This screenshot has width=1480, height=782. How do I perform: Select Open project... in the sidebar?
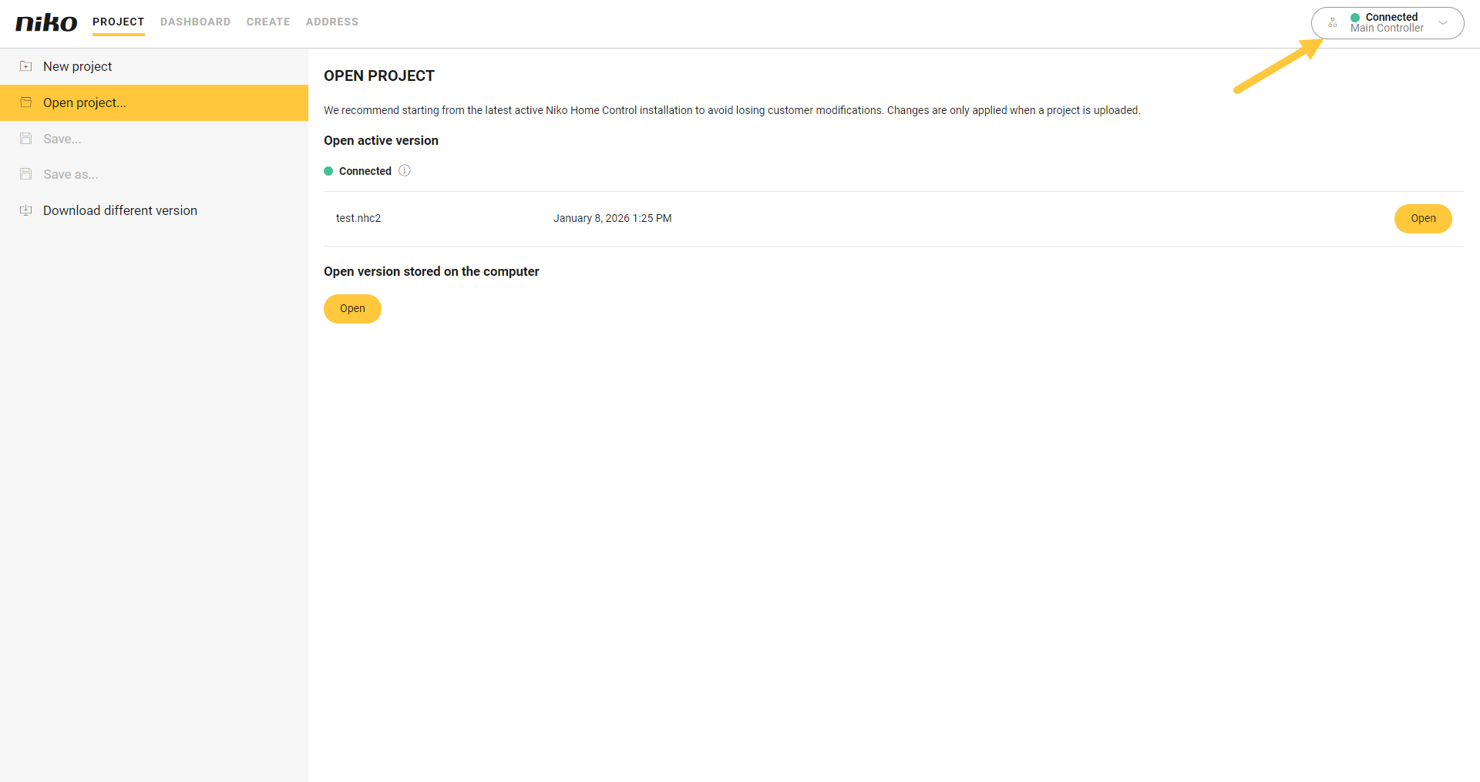[154, 102]
